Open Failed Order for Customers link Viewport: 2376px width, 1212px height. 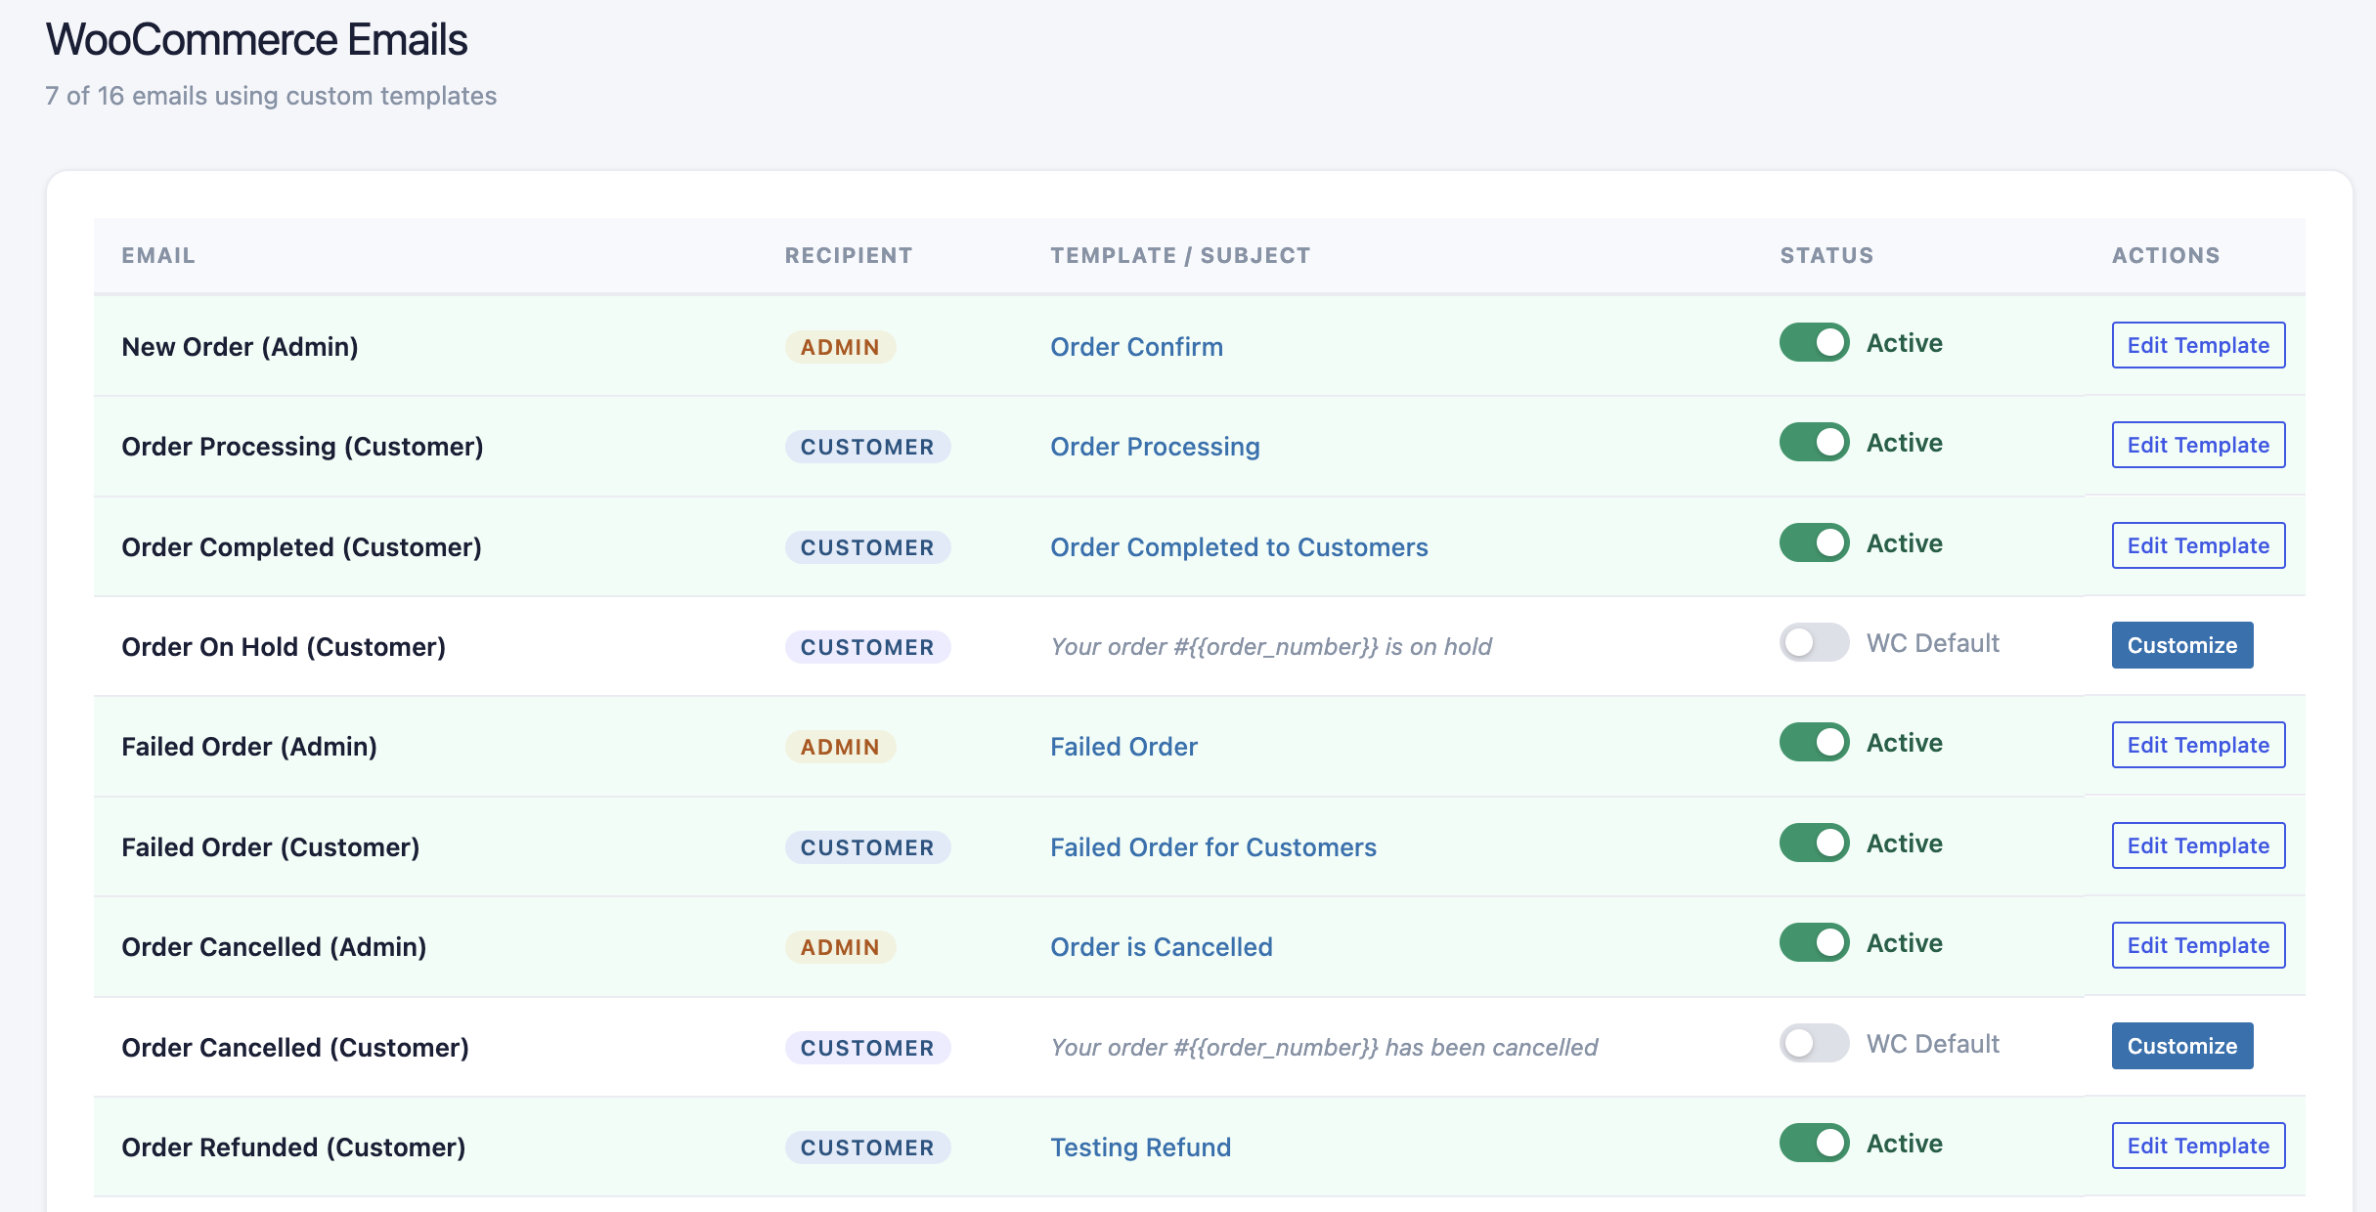[x=1213, y=847]
